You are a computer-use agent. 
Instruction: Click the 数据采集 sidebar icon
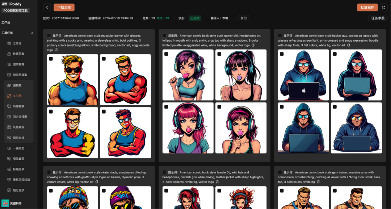tap(9, 54)
